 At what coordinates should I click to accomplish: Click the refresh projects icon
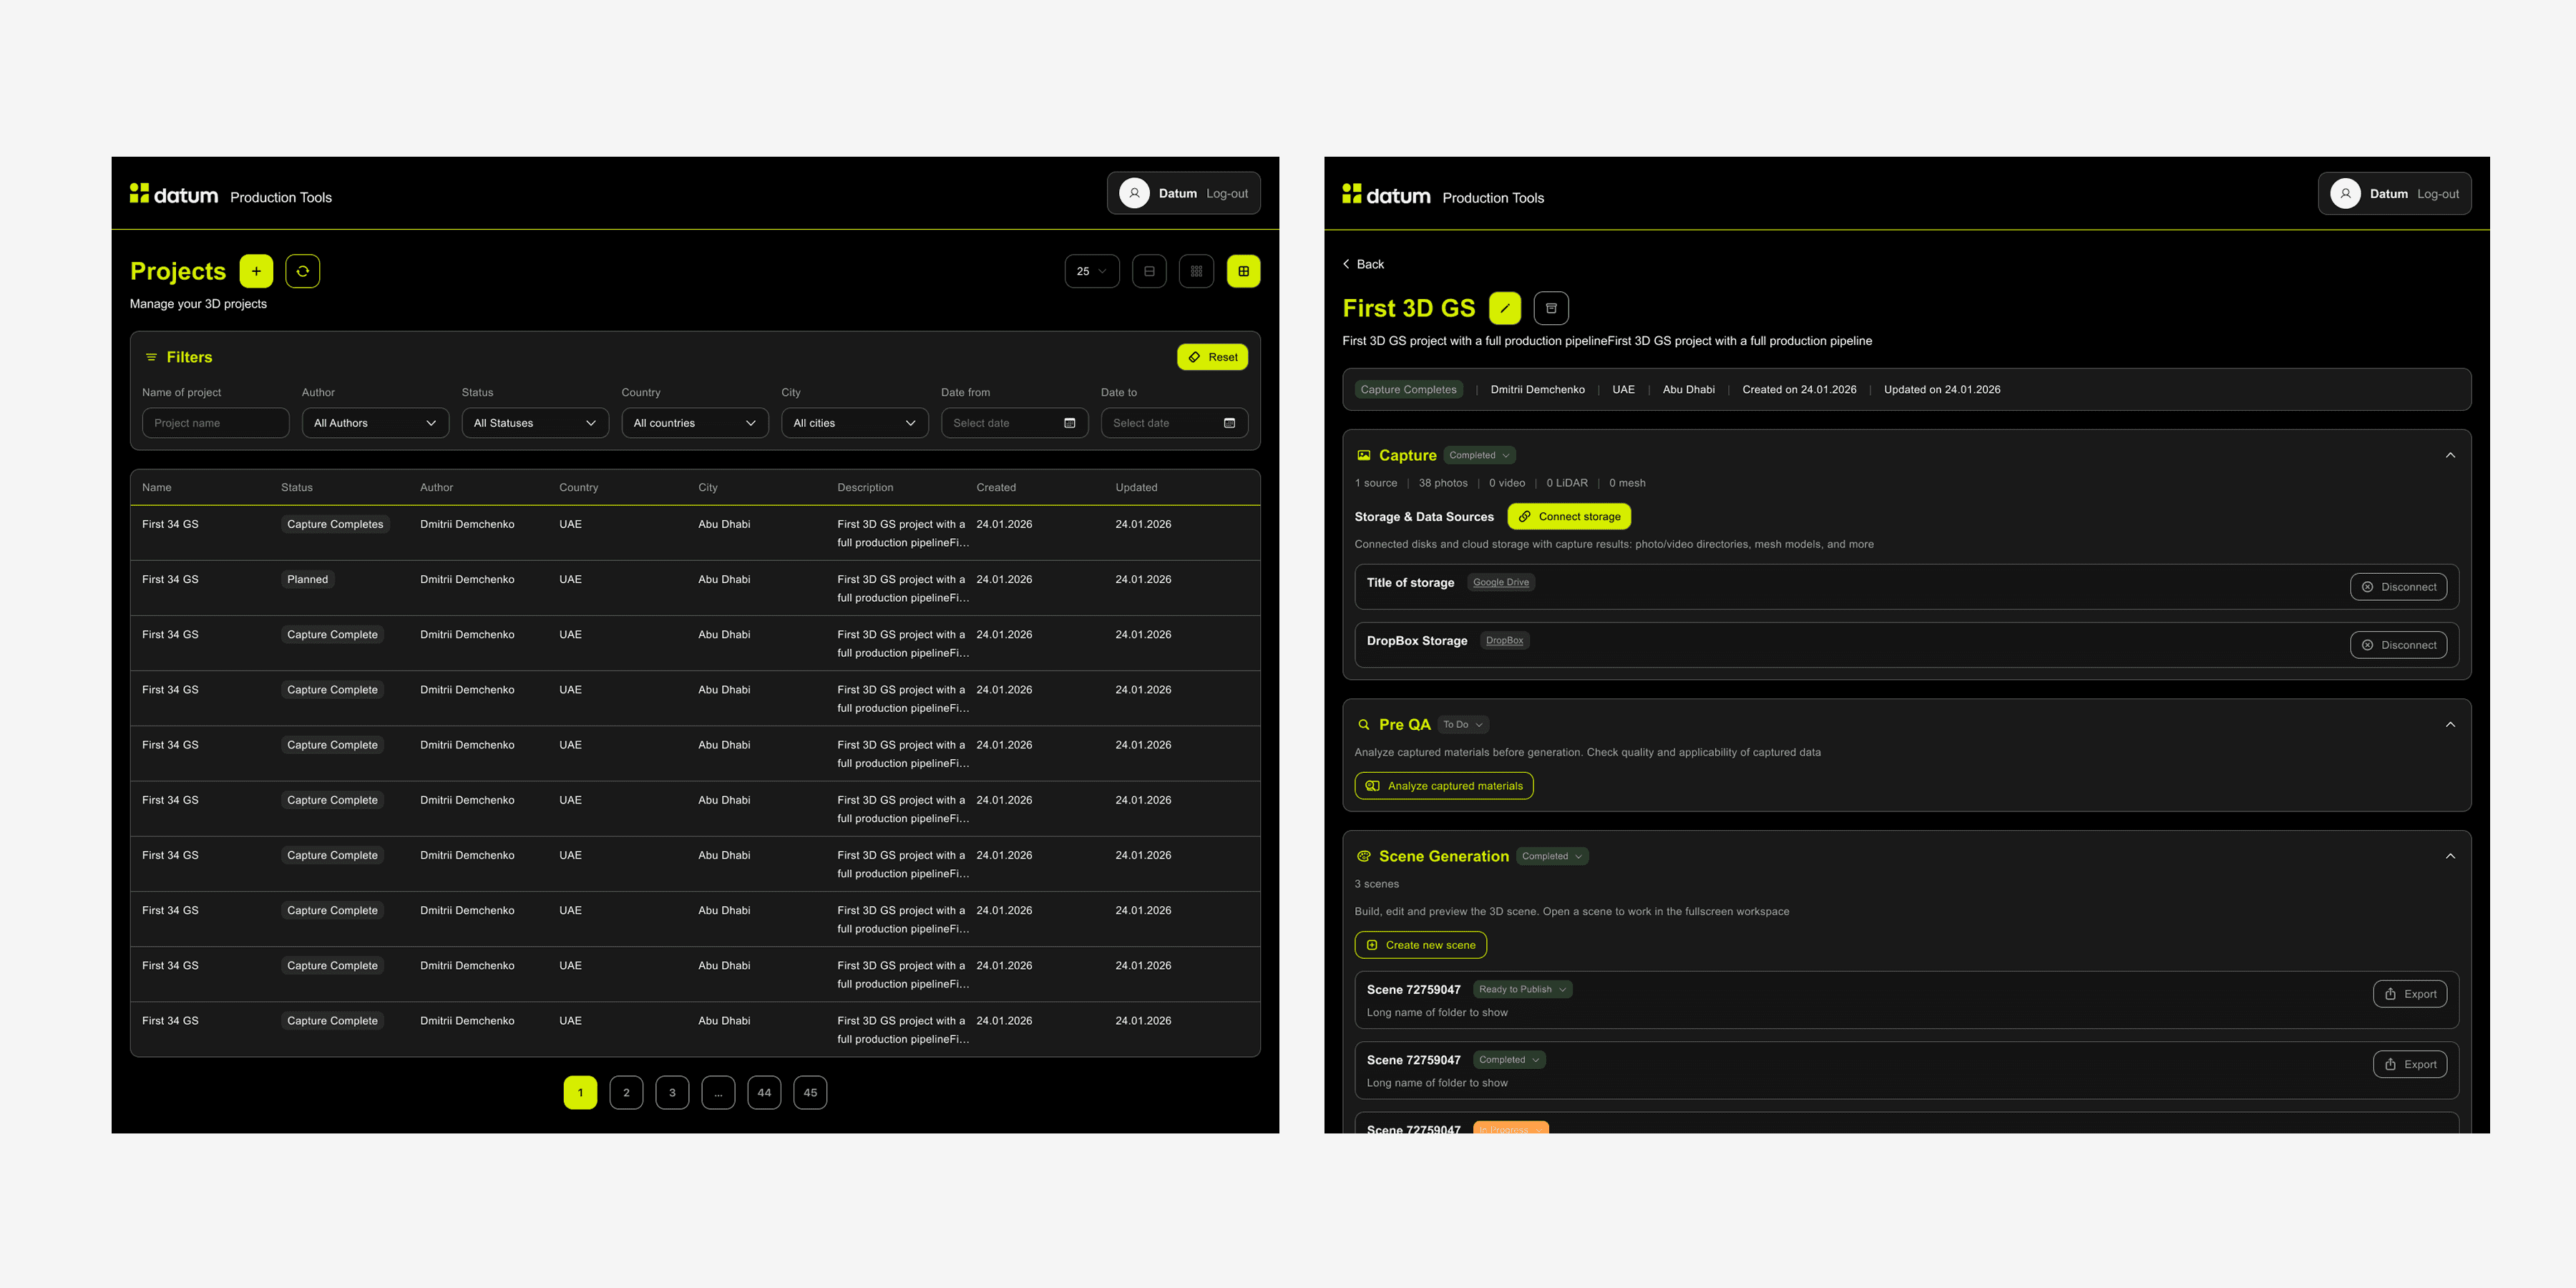tap(302, 271)
